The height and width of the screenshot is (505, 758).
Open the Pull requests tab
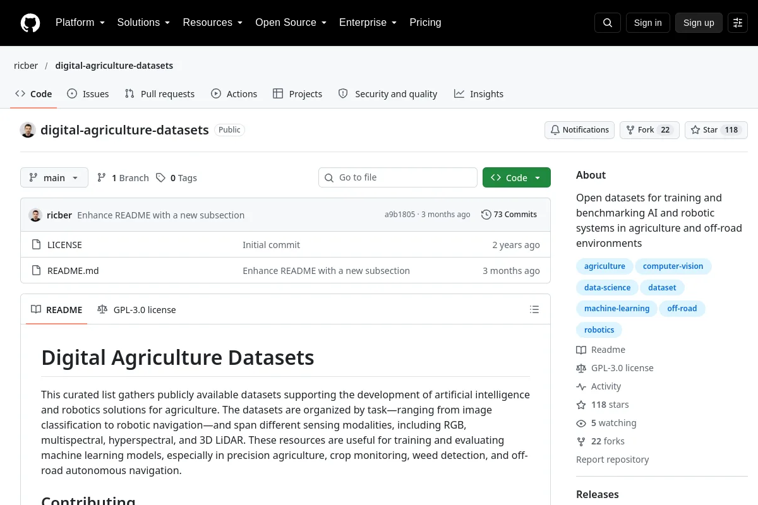tap(160, 94)
